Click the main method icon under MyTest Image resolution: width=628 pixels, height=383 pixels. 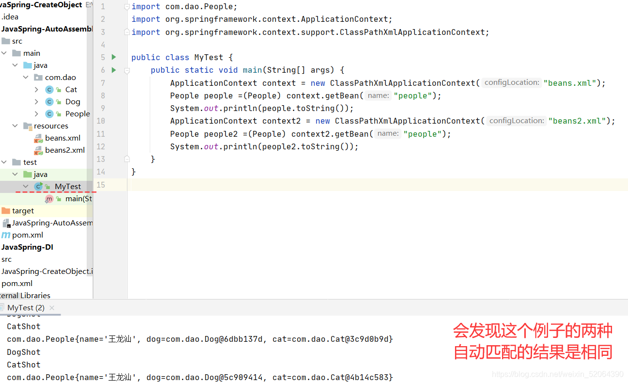pyautogui.click(x=49, y=198)
